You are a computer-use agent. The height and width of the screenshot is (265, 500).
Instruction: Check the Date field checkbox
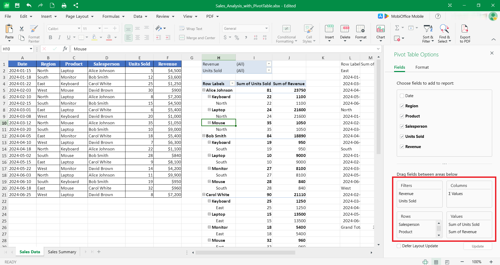tap(402, 96)
